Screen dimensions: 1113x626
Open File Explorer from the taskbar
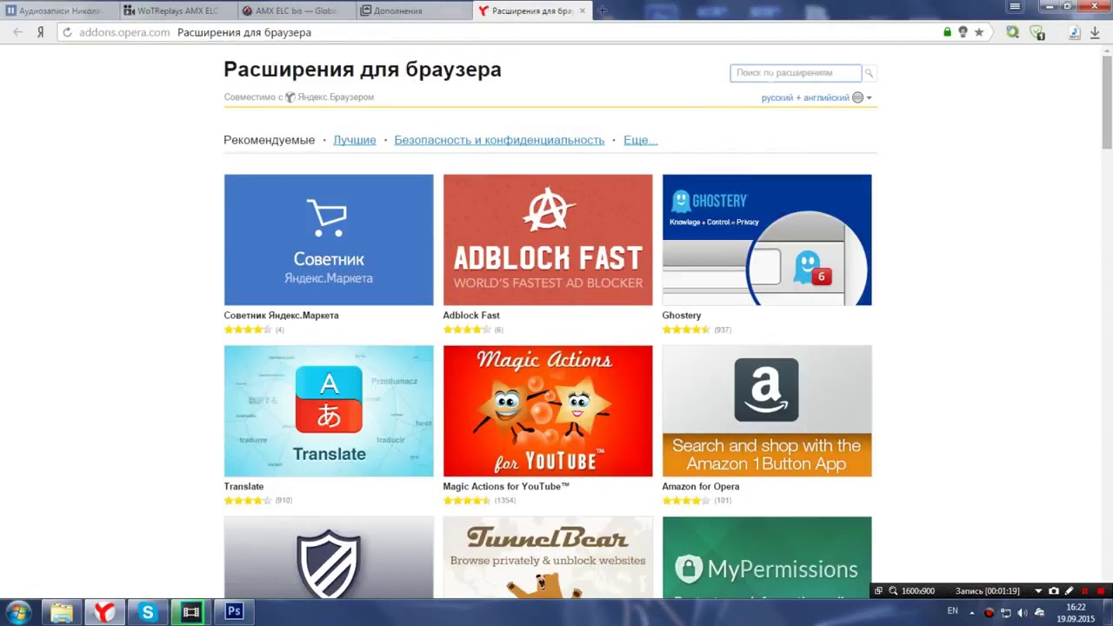[62, 612]
